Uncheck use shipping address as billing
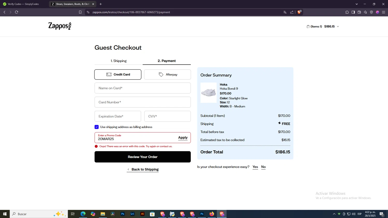The height and width of the screenshot is (218, 388). pyautogui.click(x=96, y=127)
